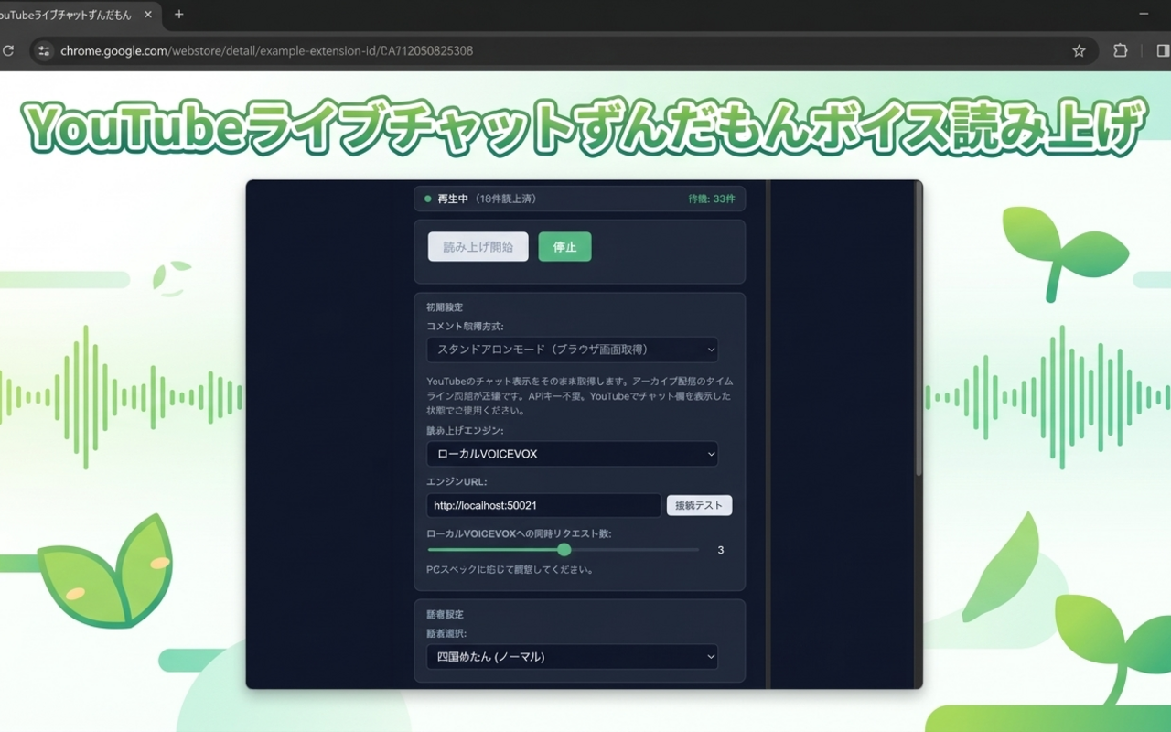
Task: Close the YouTubeライブチャットずんだもん tab
Action: pyautogui.click(x=148, y=15)
